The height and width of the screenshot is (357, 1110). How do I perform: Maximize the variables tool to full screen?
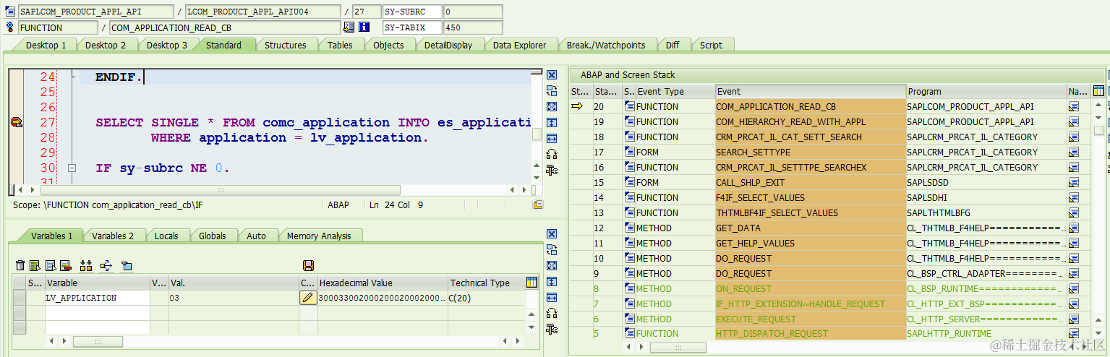(x=552, y=265)
